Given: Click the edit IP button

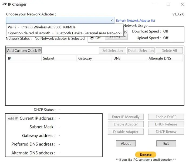Looking at the screenshot, I should tap(13, 118).
